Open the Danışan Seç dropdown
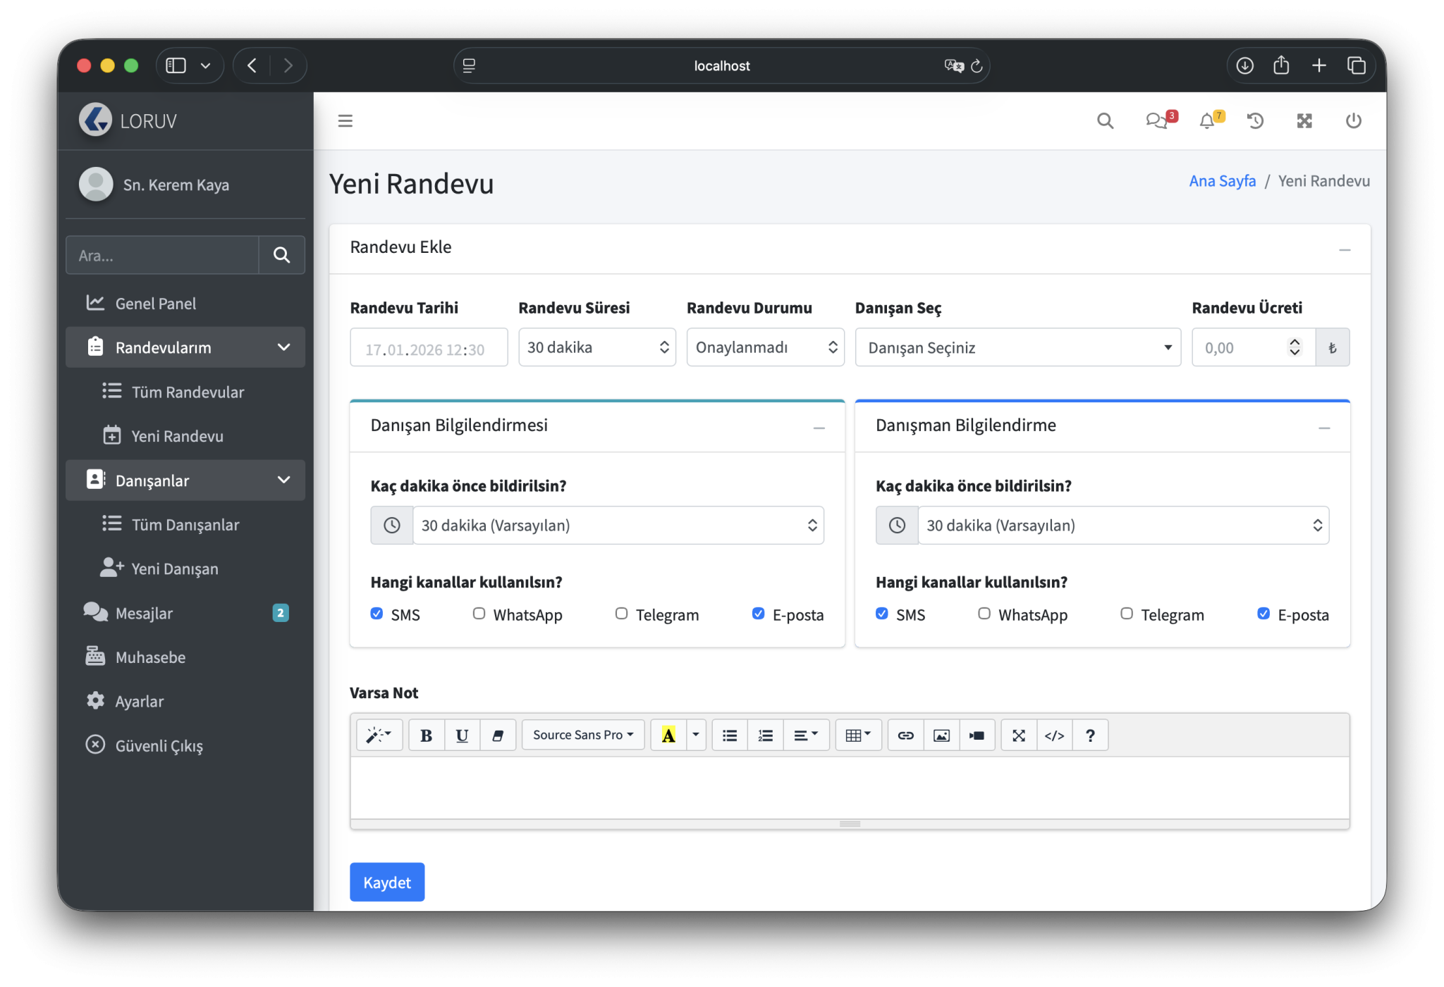Image resolution: width=1444 pixels, height=987 pixels. [1017, 347]
